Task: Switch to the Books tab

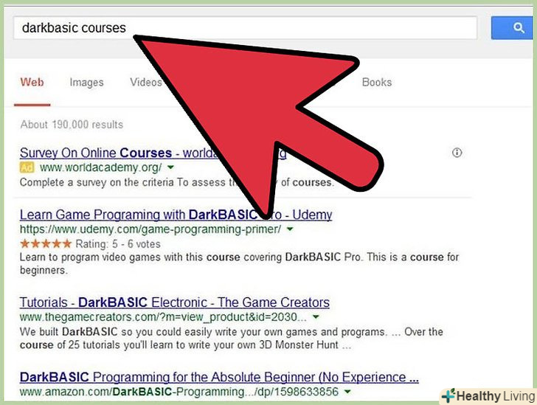Action: (377, 82)
